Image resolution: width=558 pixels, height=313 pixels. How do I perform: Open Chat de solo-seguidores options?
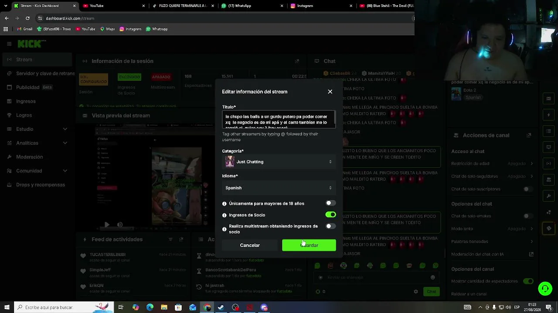492,176
